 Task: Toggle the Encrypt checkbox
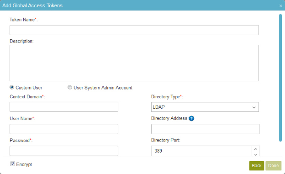click(12, 164)
